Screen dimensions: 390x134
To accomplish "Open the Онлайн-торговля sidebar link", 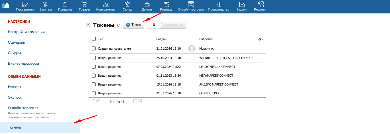I will (23, 108).
